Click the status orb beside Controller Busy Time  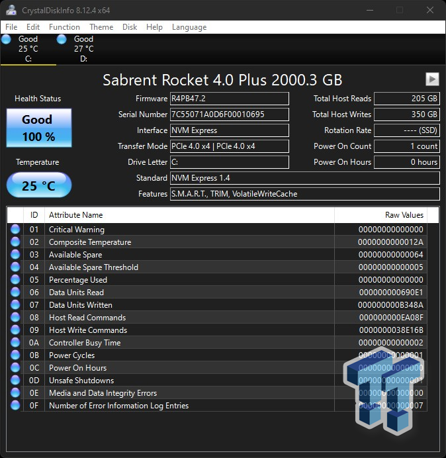15,343
